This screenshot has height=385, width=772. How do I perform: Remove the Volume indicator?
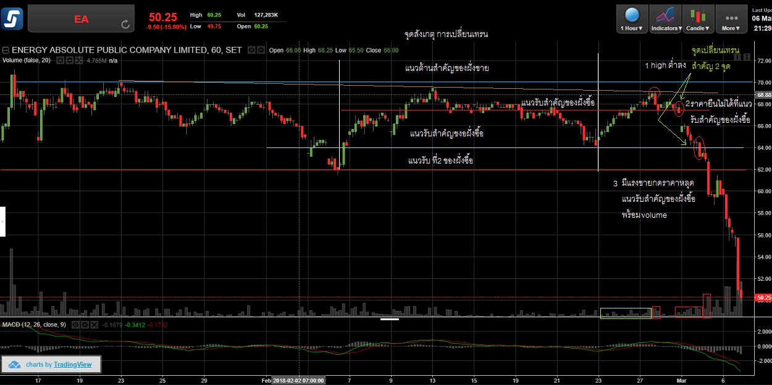coord(79,60)
